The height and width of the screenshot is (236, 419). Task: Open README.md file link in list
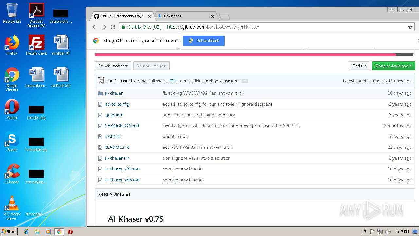[117, 147]
